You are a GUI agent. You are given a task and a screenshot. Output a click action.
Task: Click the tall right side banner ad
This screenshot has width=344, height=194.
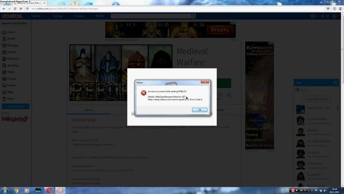coord(260,95)
